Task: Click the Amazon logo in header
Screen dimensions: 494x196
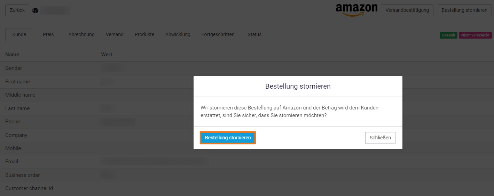Action: [356, 10]
